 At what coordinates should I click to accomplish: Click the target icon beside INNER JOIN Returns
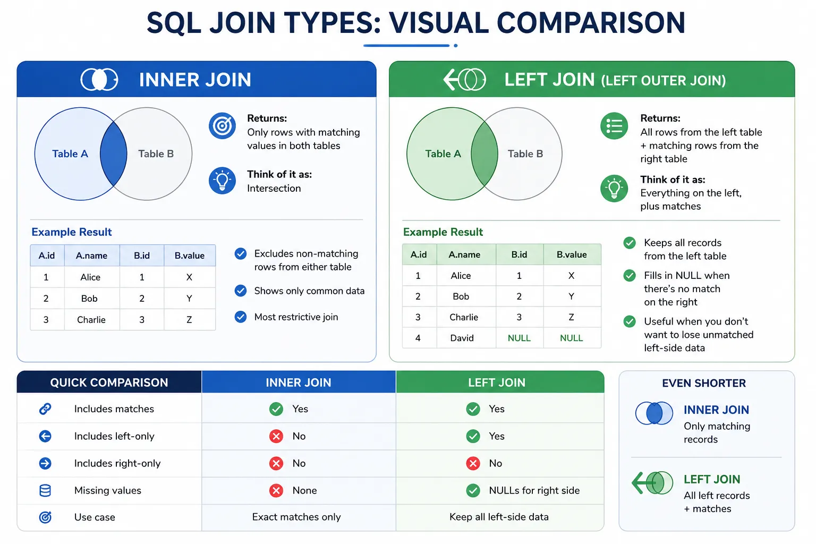222,126
